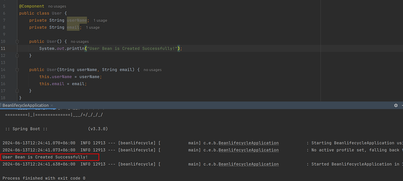Click the fold-end marker beside line 12

pyautogui.click(x=17, y=55)
